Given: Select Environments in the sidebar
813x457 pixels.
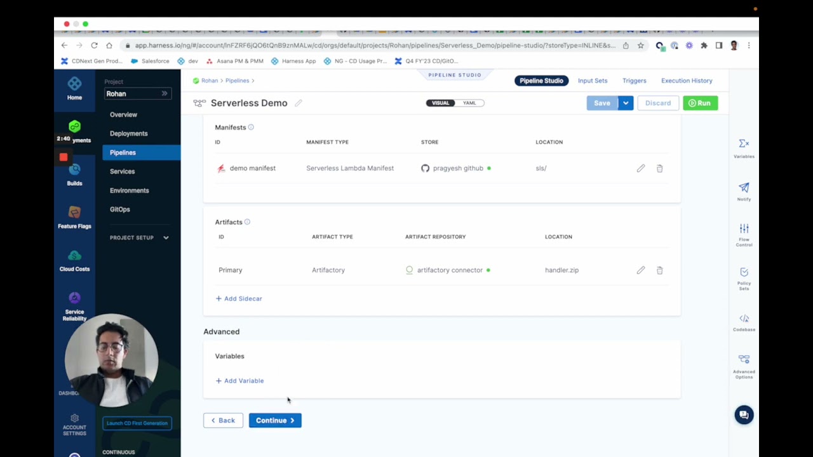Looking at the screenshot, I should tap(129, 190).
